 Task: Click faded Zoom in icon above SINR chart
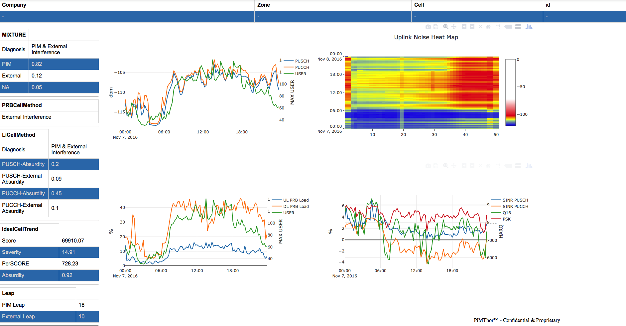tap(464, 166)
